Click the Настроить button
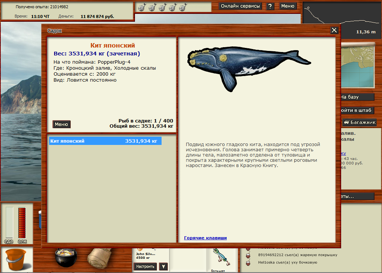The height and width of the screenshot is (273, 382). [145, 267]
